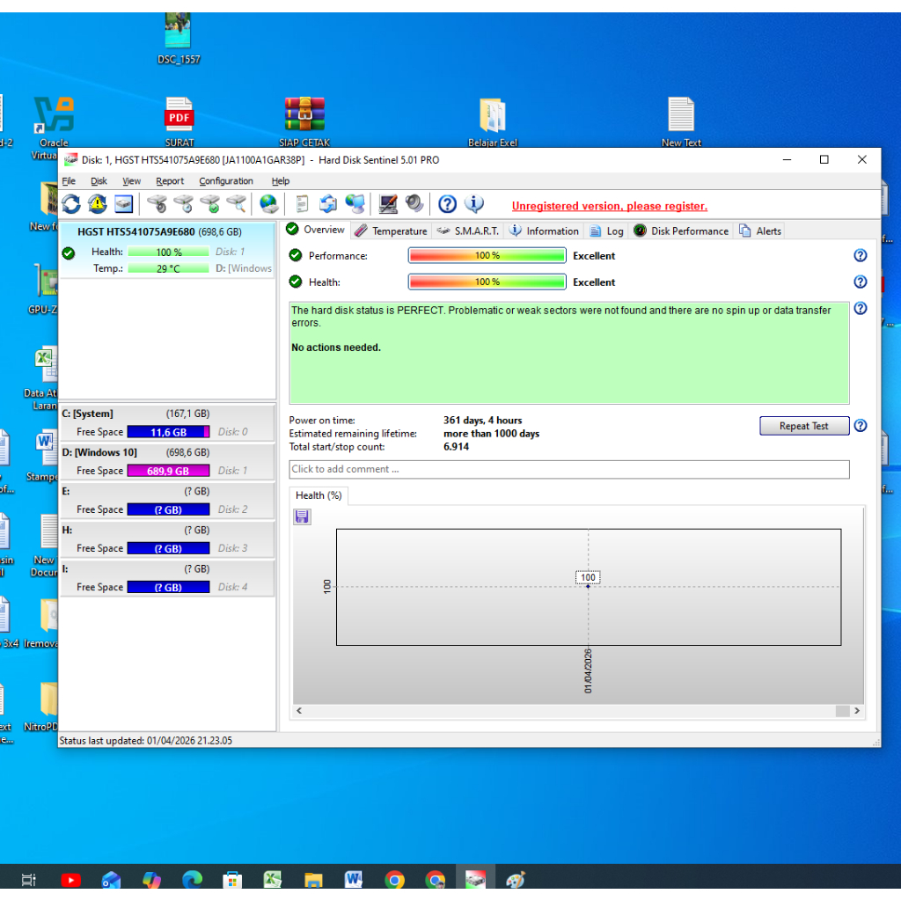Click the report document toolbar icon
This screenshot has width=901, height=901.
pyautogui.click(x=302, y=204)
